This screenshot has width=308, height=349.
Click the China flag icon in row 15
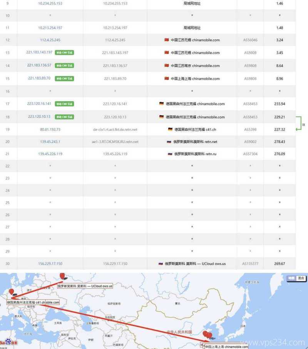(x=166, y=78)
